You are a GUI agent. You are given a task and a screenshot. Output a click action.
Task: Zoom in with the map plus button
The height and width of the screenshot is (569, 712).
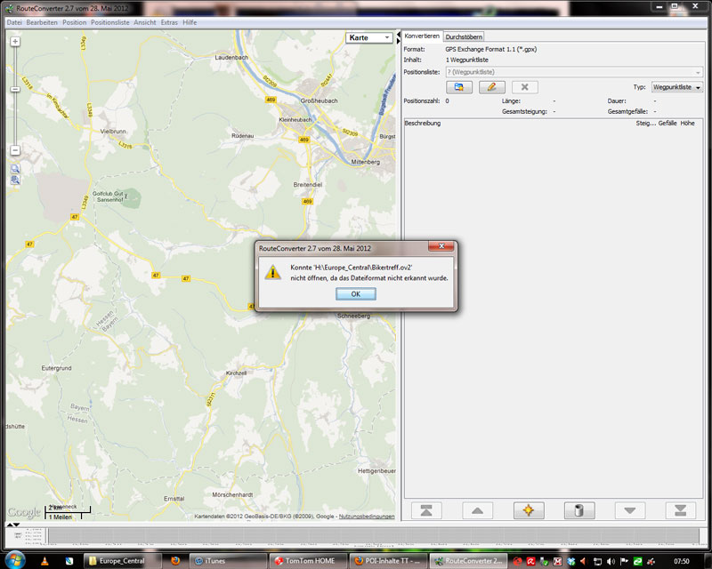(x=15, y=42)
